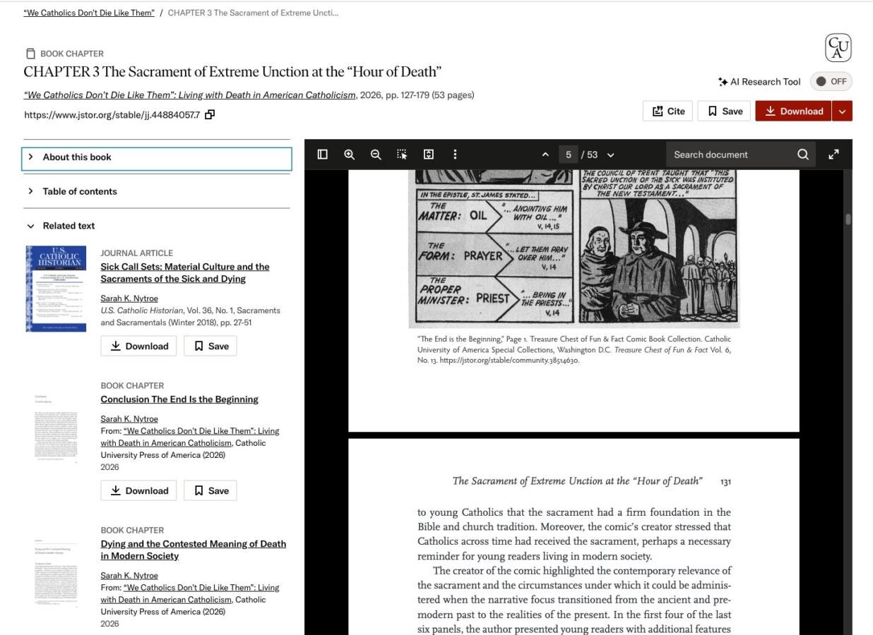Open Conclusion The End Is the Beginning link
Viewport: 873px width, 635px height.
(x=179, y=399)
